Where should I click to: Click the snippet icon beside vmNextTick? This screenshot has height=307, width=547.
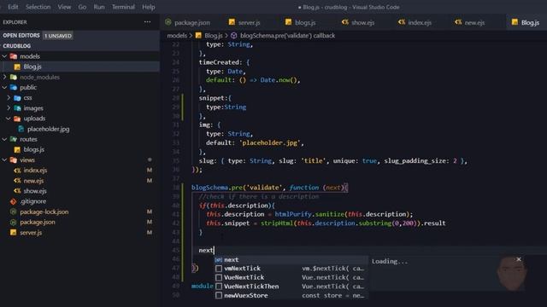coord(219,269)
